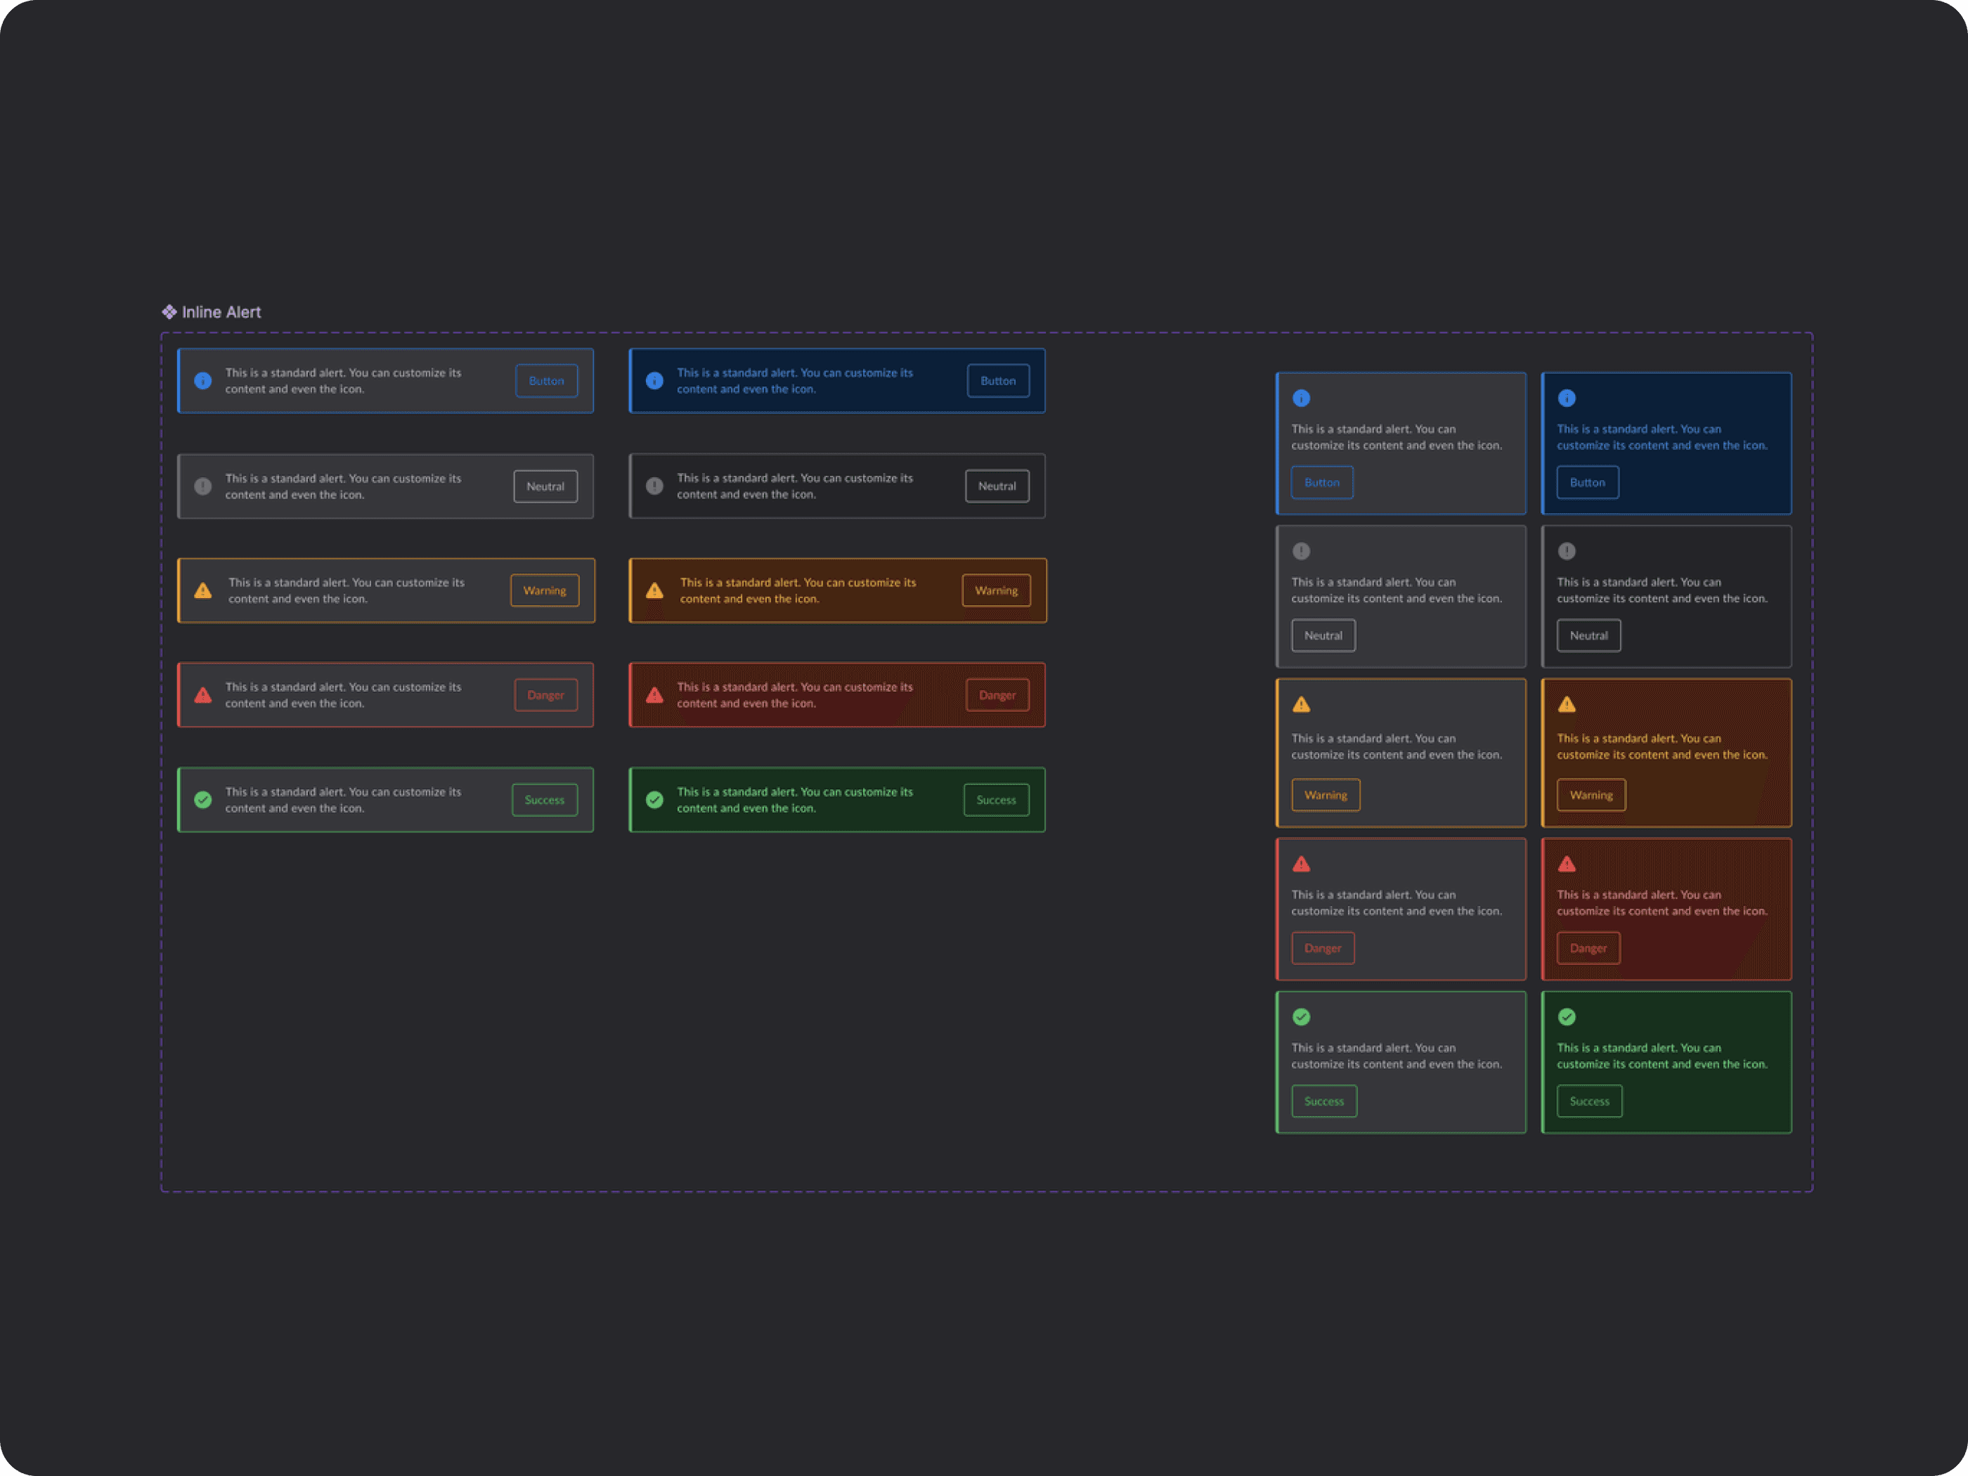The height and width of the screenshot is (1476, 1968).
Task: Click green checkmark icon in green-filled horizontal alert
Action: click(x=655, y=800)
